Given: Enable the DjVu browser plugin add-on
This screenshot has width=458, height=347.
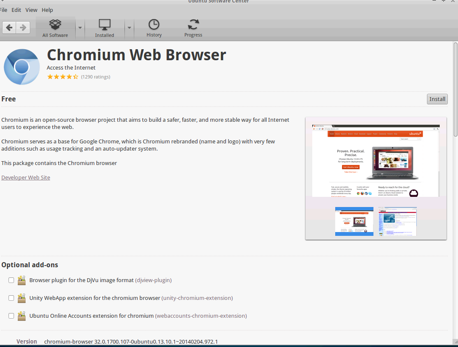Looking at the screenshot, I should (11, 280).
